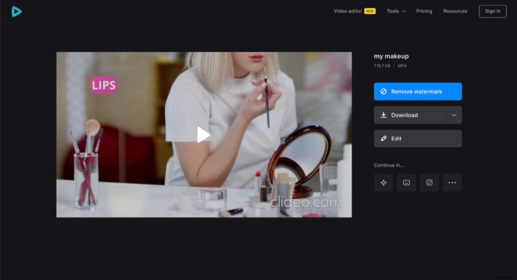Screen dimensions: 517x280
Task: Click the Remove watermark button
Action: (417, 92)
